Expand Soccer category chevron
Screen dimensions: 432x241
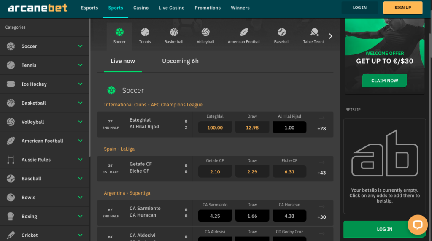pos(80,46)
